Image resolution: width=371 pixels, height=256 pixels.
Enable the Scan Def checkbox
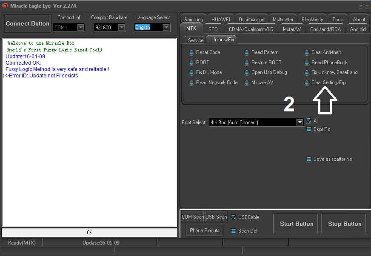pyautogui.click(x=234, y=231)
